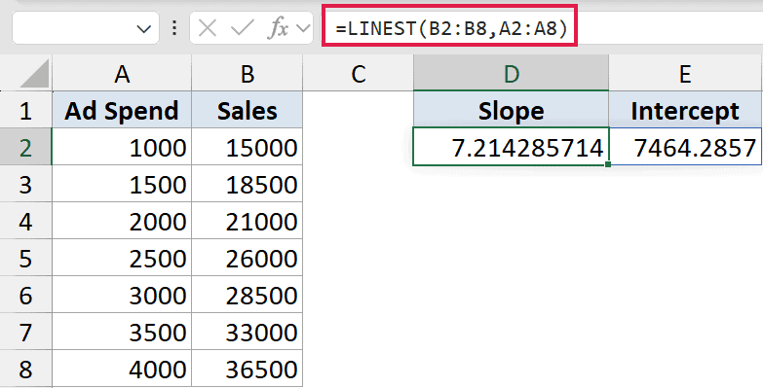
Task: Select the cell containing 33000
Action: pyautogui.click(x=248, y=332)
